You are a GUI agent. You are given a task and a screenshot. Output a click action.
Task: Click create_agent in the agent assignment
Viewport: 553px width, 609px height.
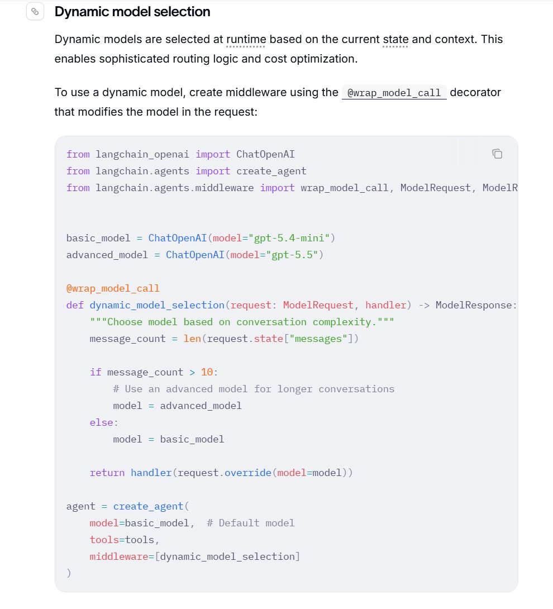148,506
